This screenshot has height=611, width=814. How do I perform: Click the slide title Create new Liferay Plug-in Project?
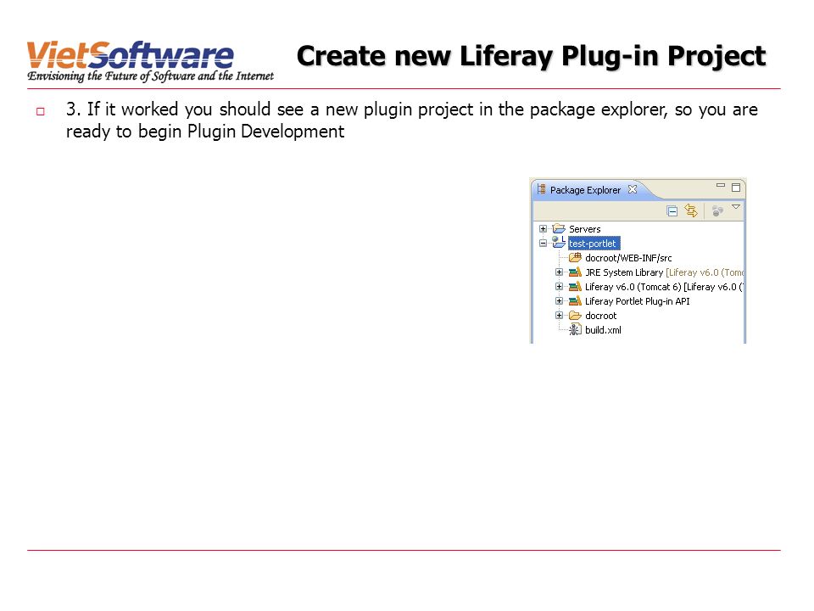(x=531, y=57)
